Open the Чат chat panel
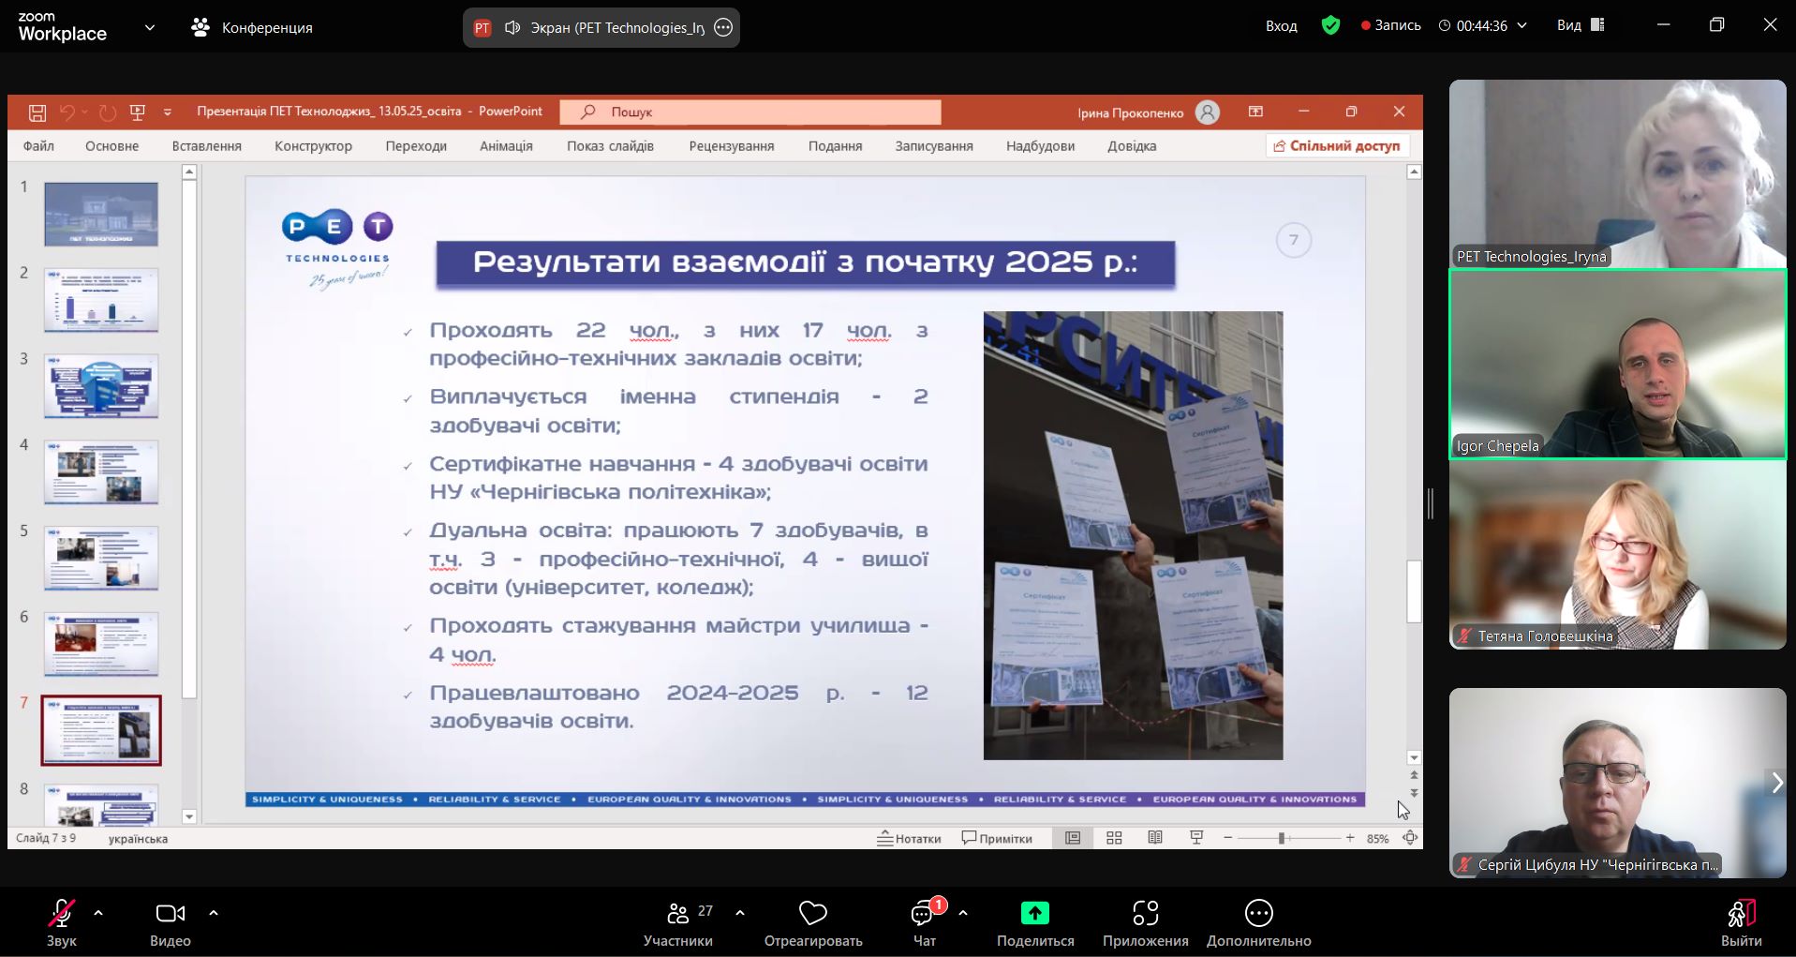 pos(924,914)
